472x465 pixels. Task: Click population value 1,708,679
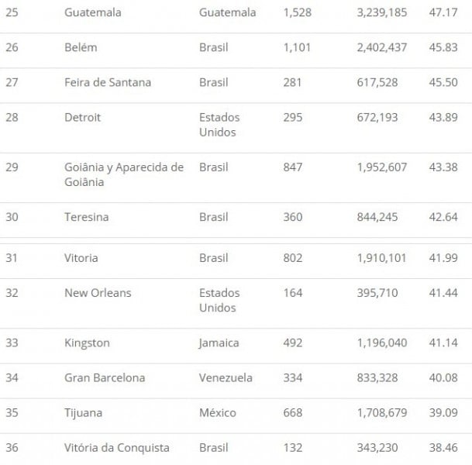pyautogui.click(x=382, y=413)
